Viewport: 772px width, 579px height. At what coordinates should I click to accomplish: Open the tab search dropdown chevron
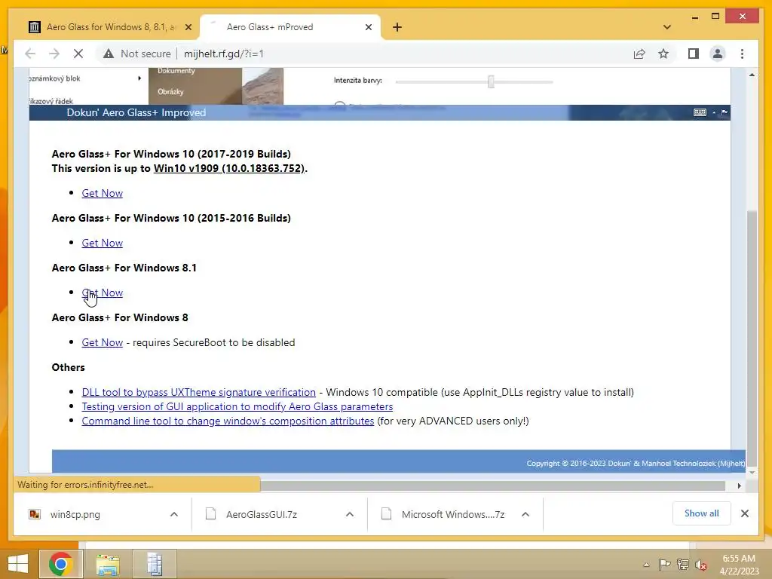pos(667,27)
